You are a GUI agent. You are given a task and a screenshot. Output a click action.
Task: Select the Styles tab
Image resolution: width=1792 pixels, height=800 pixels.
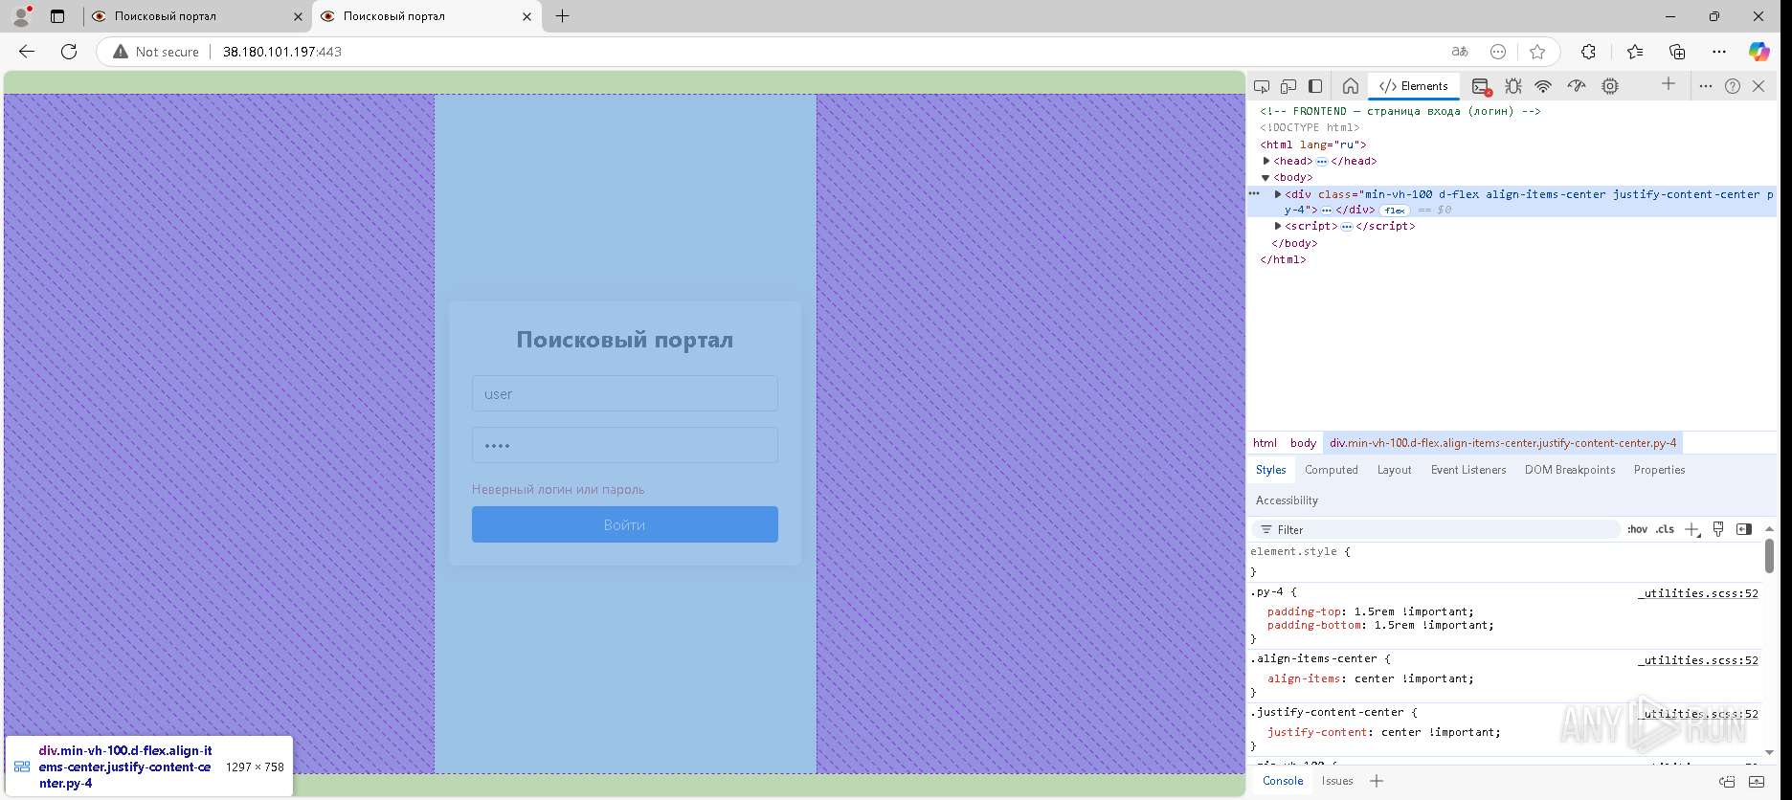(1270, 470)
